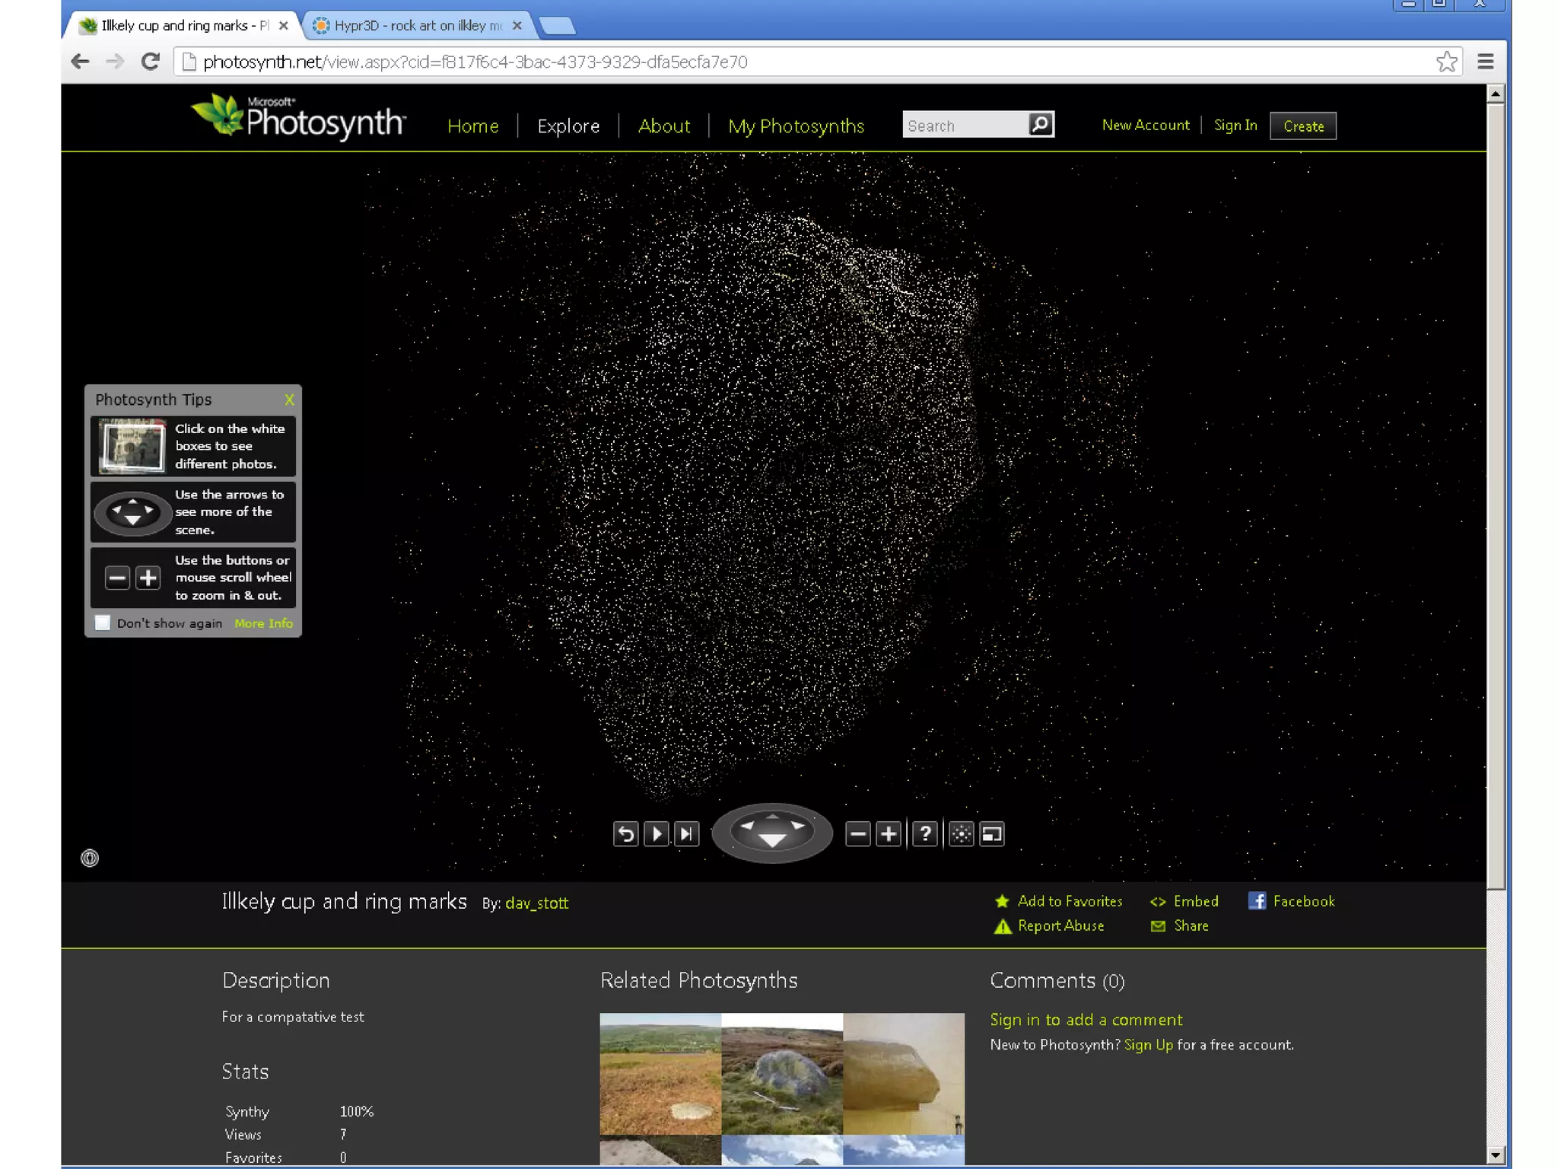
Task: Switch to fullscreen view icon
Action: (x=992, y=834)
